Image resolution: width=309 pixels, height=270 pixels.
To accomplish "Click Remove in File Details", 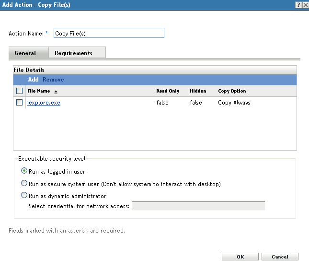I will coord(53,80).
